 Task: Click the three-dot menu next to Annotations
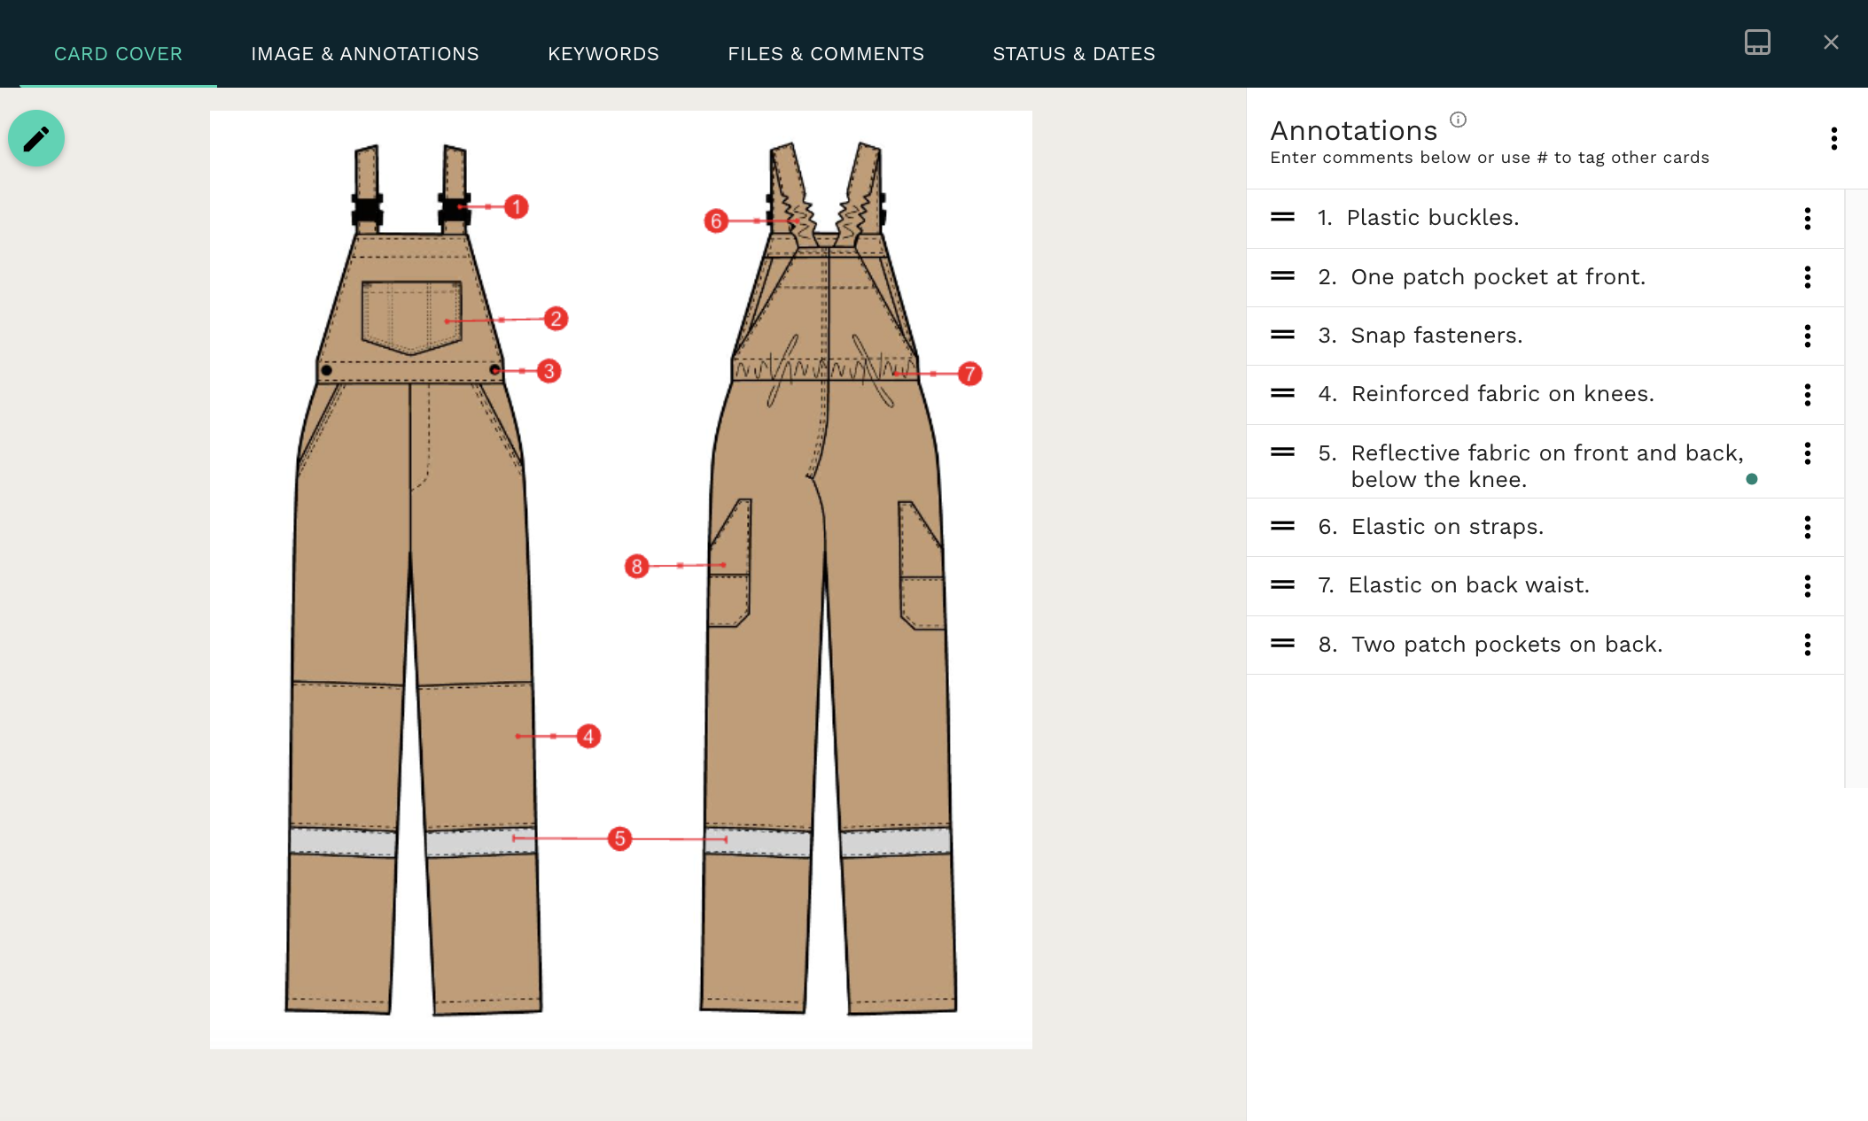click(x=1832, y=139)
